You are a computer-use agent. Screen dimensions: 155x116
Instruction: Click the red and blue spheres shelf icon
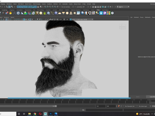(7, 13)
